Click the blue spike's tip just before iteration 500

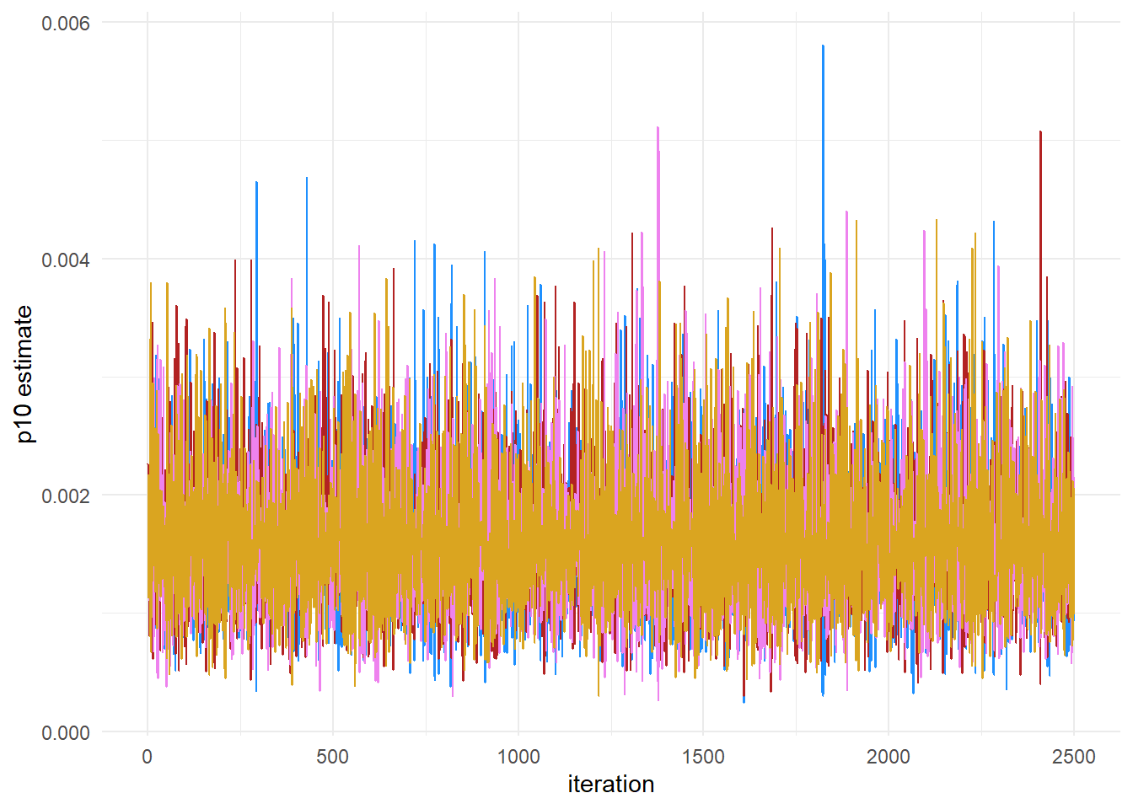pos(307,178)
